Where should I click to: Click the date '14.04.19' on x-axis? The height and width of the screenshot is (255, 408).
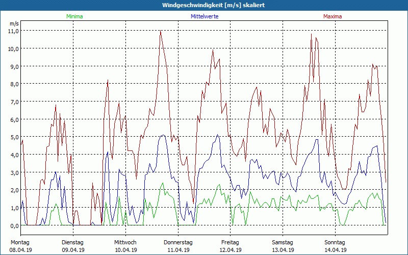click(x=336, y=250)
